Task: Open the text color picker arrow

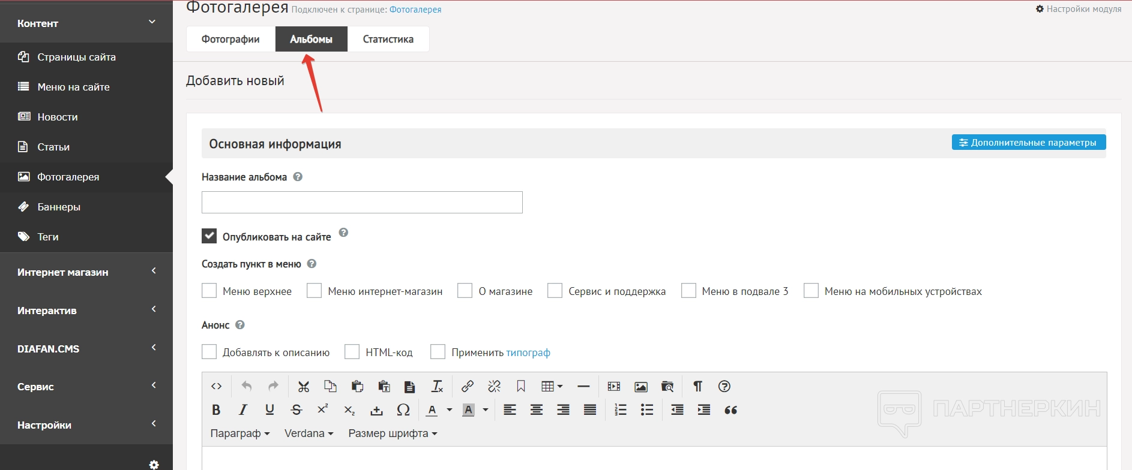Action: pos(450,410)
